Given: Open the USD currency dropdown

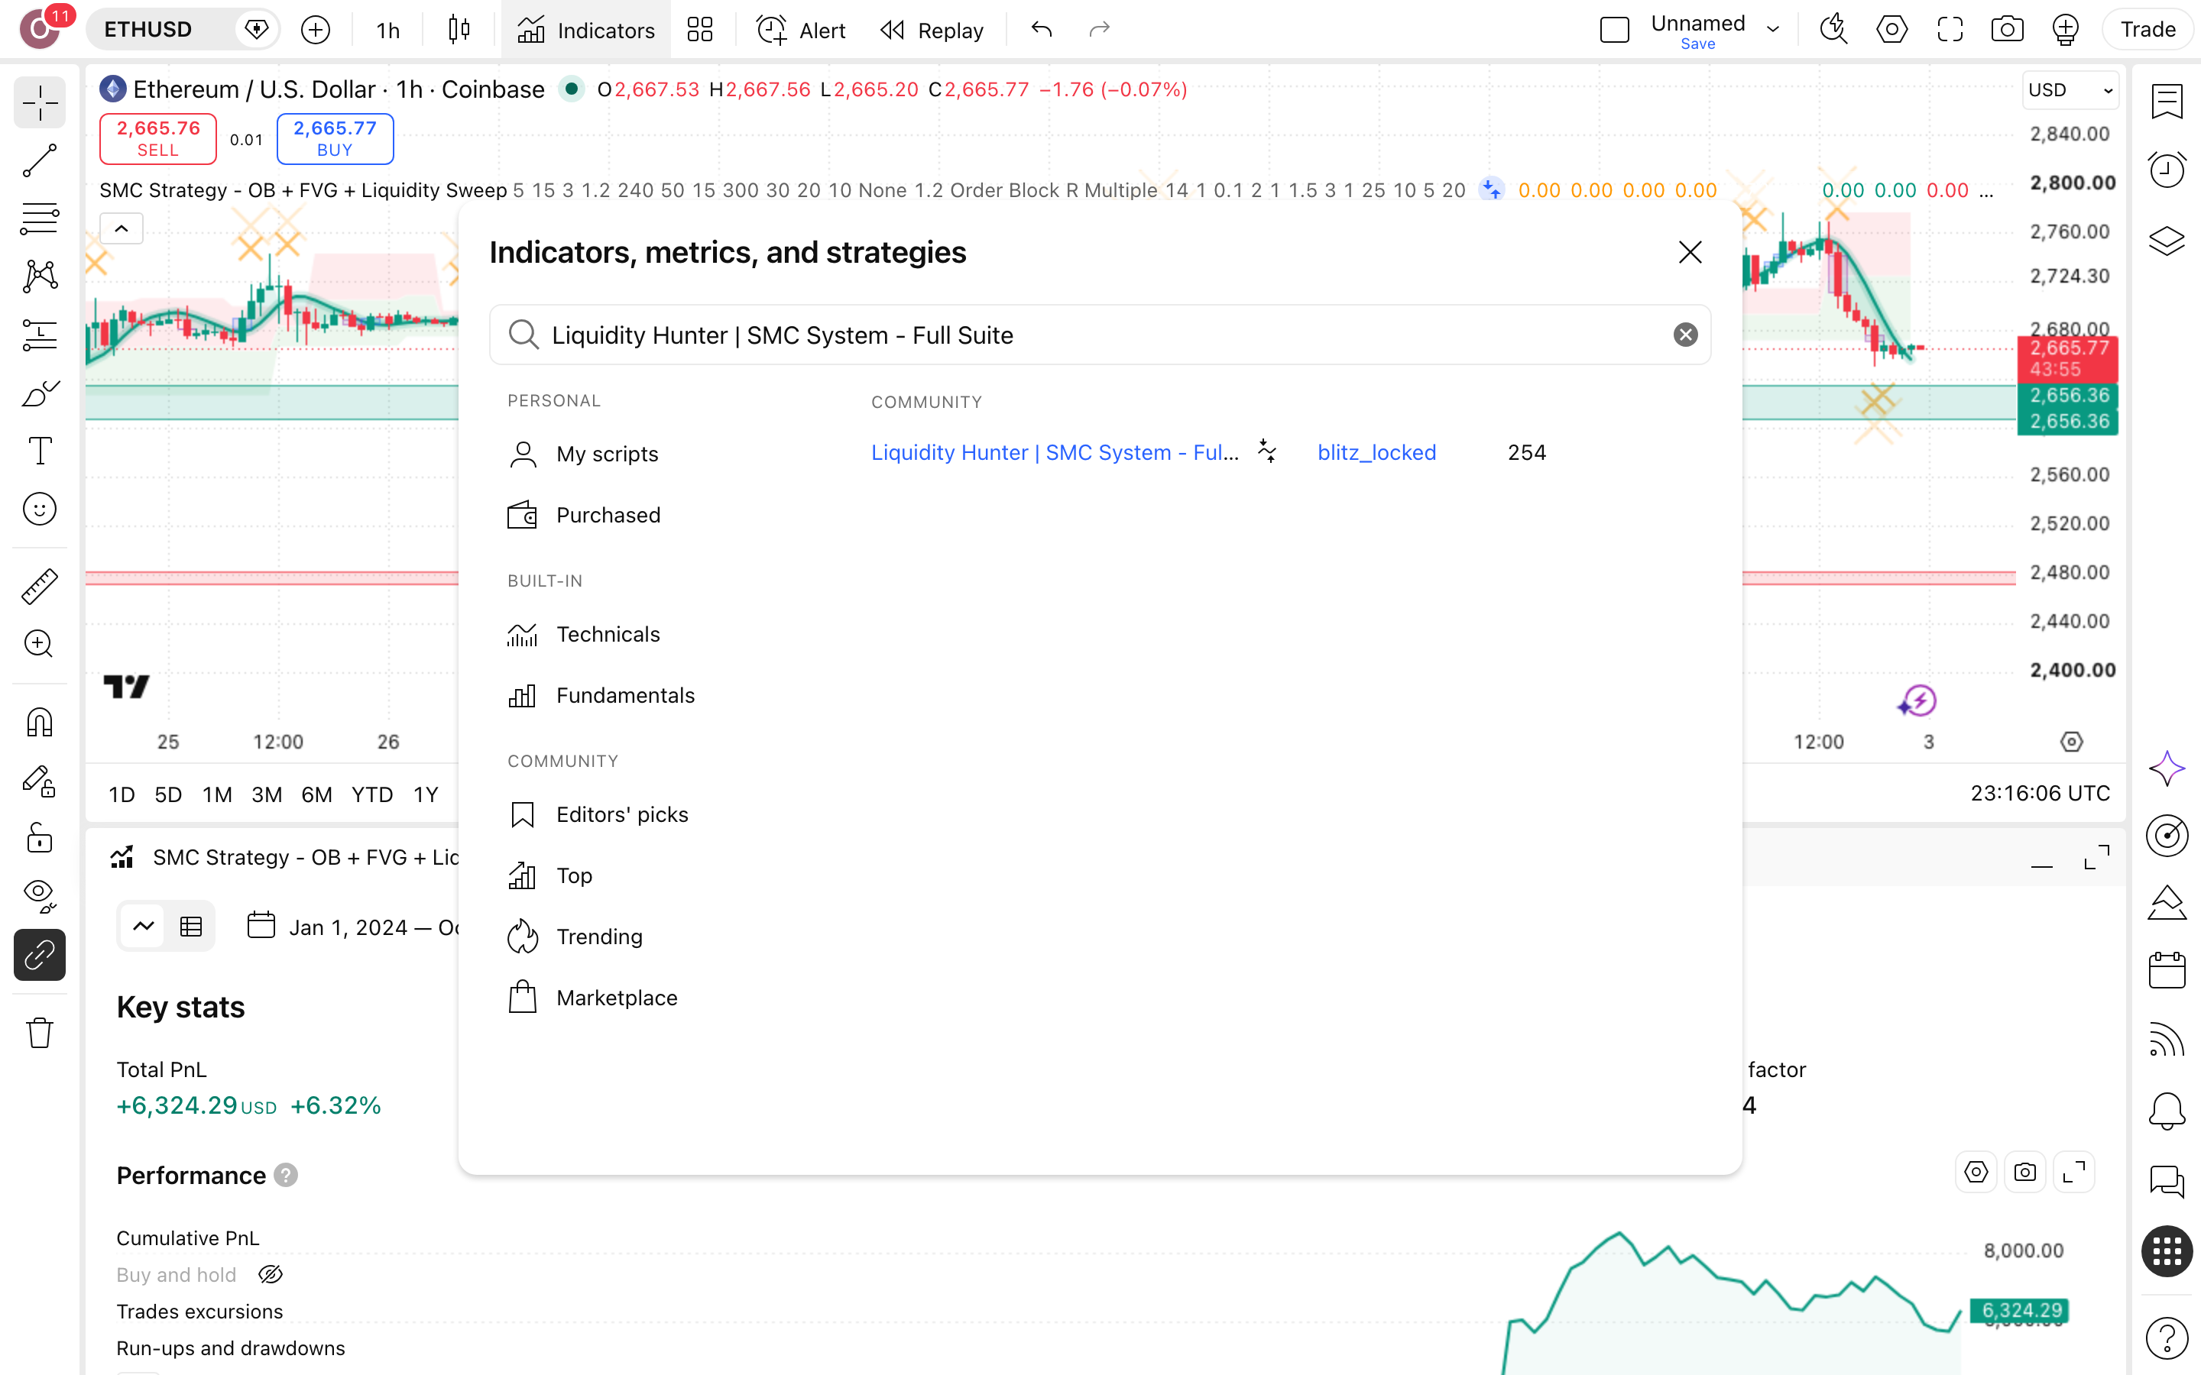Looking at the screenshot, I should coord(2070,90).
